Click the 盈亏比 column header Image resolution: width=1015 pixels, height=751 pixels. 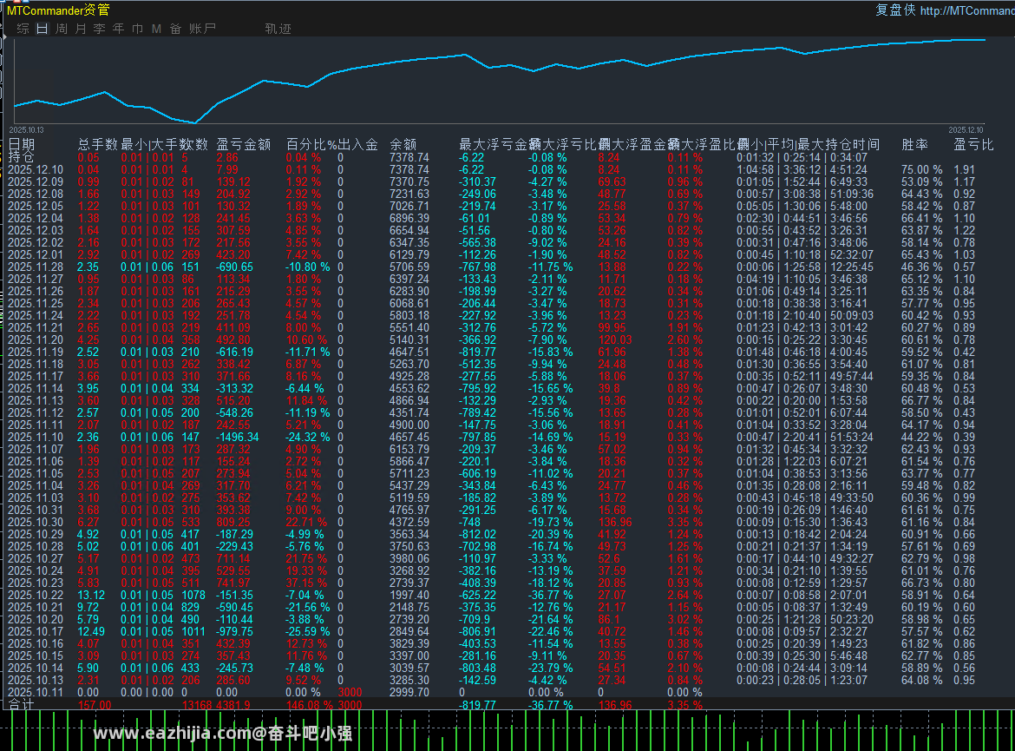tap(973, 144)
